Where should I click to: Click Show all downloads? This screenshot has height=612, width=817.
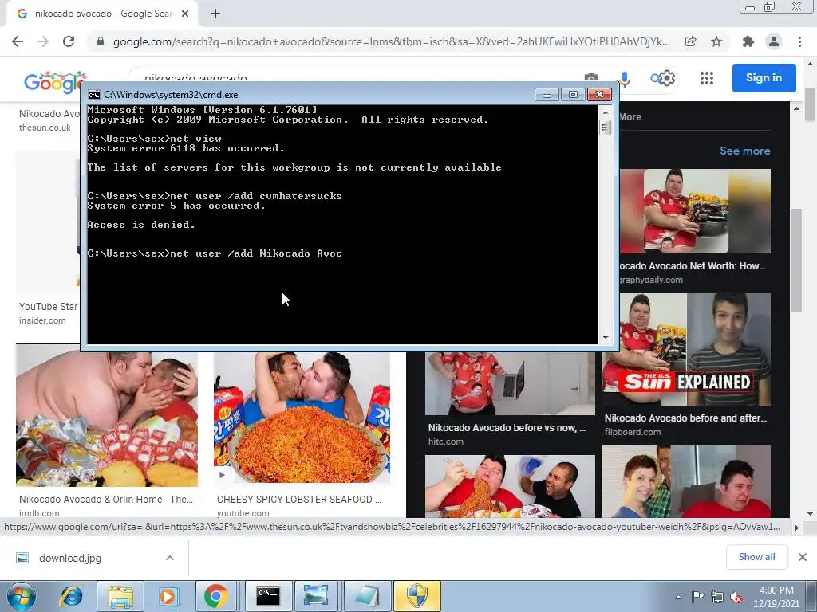756,557
